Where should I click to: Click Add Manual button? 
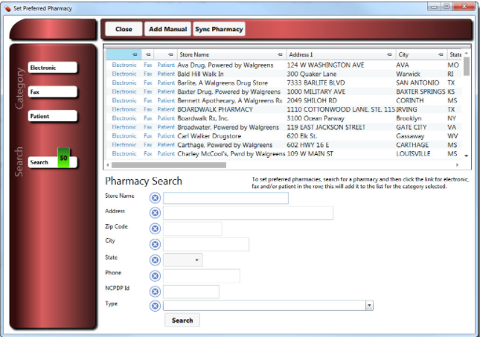pos(167,29)
